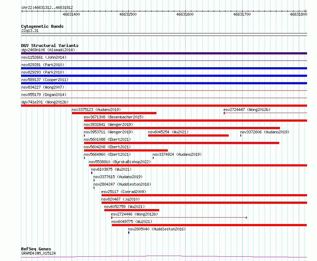Click the red bar under nsv6045254
Viewport: 317px width, 261px height.
pos(188,135)
